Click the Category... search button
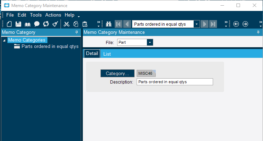Screen dimensions: 263x141 coord(118,73)
